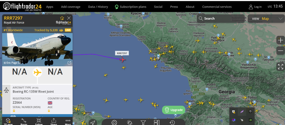285x125 pixels.
Task: Center map on my location arrow
Action: click(x=92, y=123)
